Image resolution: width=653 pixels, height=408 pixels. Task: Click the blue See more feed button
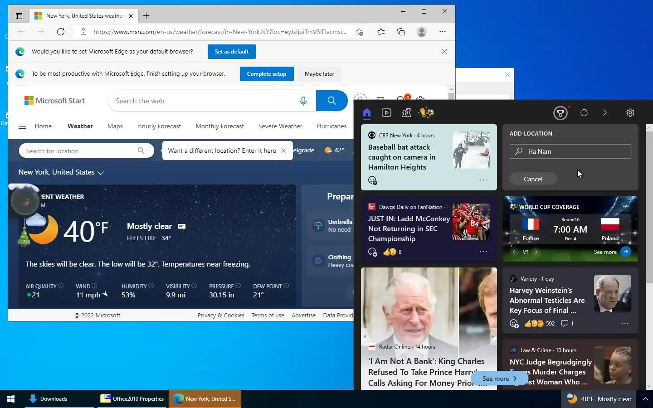point(500,379)
